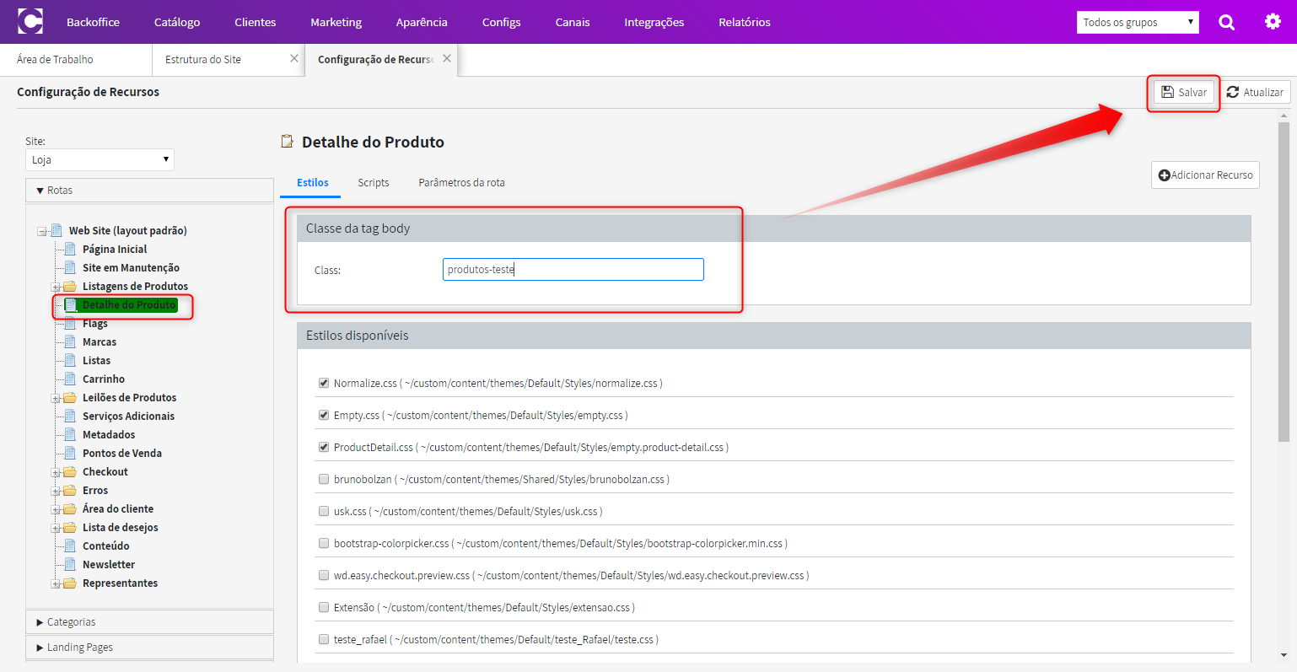Screen dimensions: 1297x672
Task: Uncheck the ProductDetail.css style
Action: pyautogui.click(x=324, y=447)
